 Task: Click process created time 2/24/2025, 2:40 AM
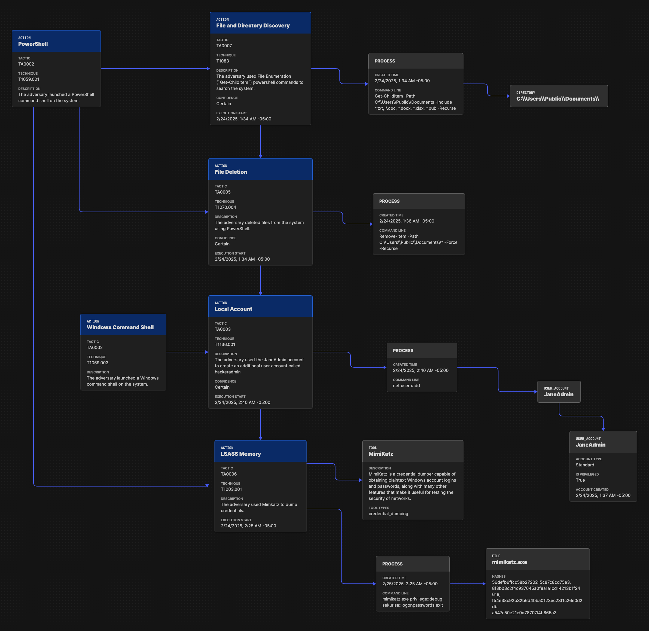(421, 370)
